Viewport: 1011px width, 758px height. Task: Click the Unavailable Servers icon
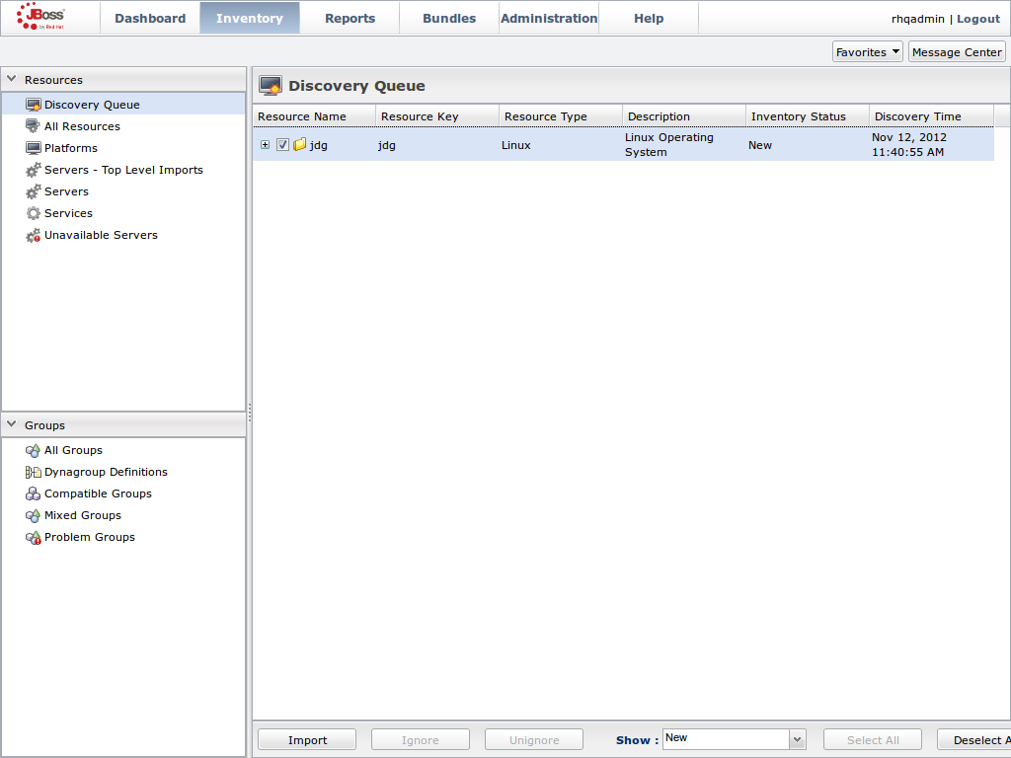click(x=34, y=235)
